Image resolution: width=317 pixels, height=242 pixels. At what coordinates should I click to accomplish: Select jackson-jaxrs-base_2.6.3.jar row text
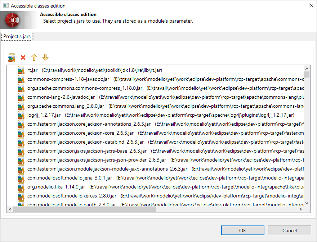[165, 151]
